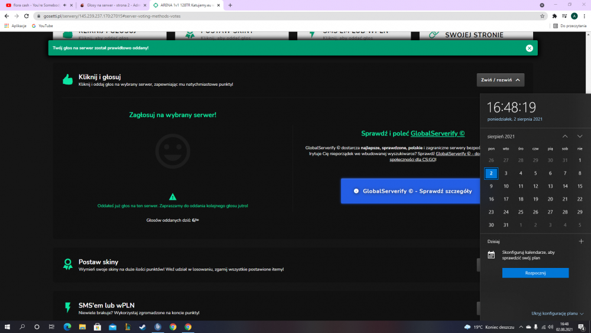Open Chrome profile avatar
The image size is (591, 333).
[574, 16]
